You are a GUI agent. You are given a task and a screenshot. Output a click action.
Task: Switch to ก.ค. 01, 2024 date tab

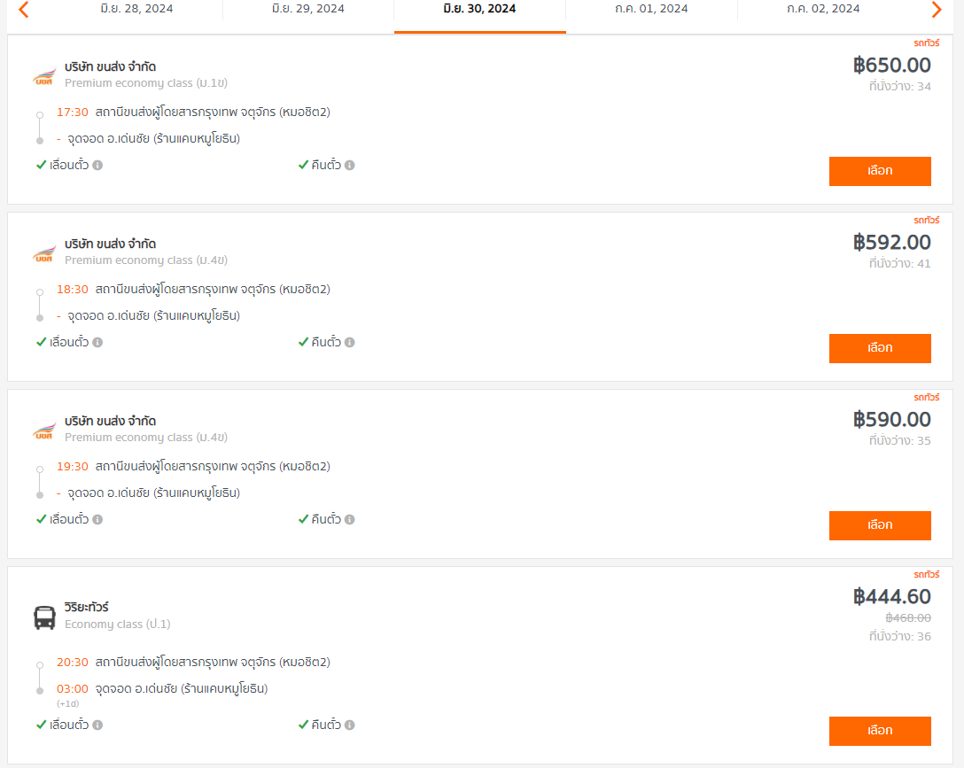pos(651,9)
